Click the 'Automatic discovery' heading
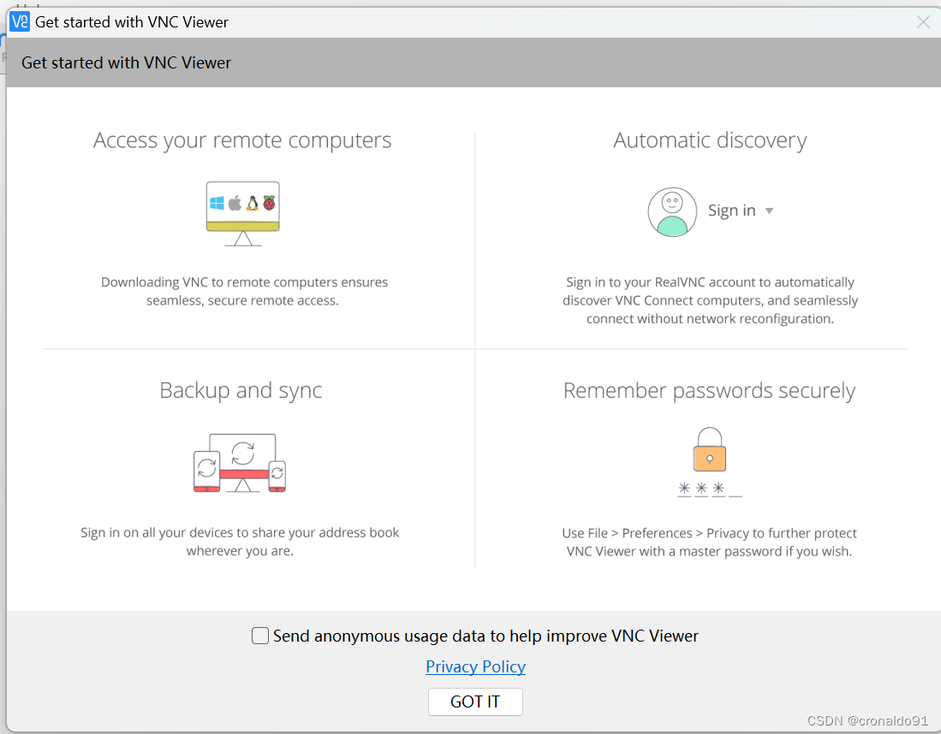Image resolution: width=941 pixels, height=734 pixels. pyautogui.click(x=710, y=140)
